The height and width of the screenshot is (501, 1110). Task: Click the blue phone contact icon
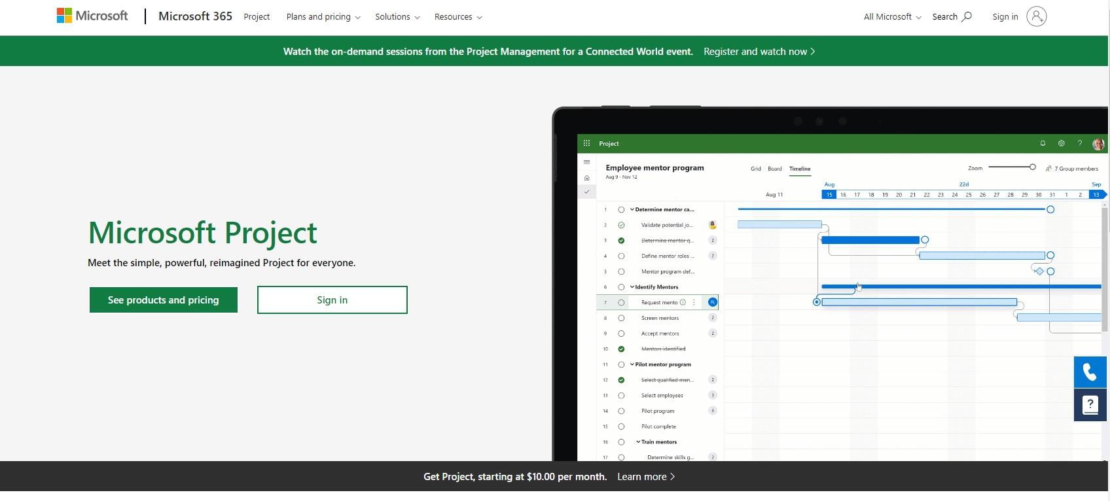click(x=1090, y=372)
